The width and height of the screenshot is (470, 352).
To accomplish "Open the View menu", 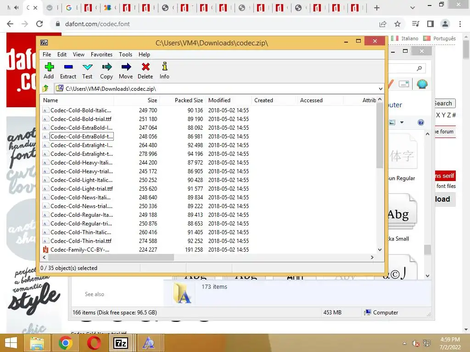I will click(78, 55).
